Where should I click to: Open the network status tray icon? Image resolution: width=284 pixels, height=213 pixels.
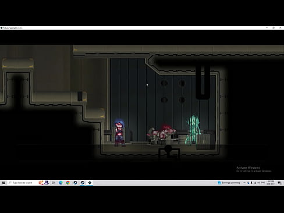click(255, 183)
